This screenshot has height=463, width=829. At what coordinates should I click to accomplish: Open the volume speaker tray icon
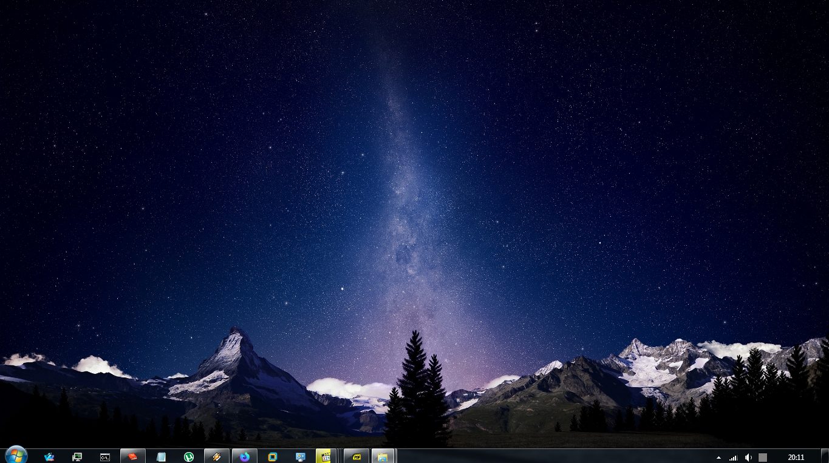point(748,458)
